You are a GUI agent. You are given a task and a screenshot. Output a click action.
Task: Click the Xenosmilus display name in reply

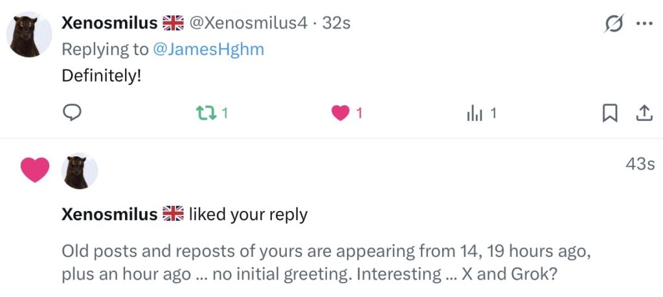[x=109, y=23]
